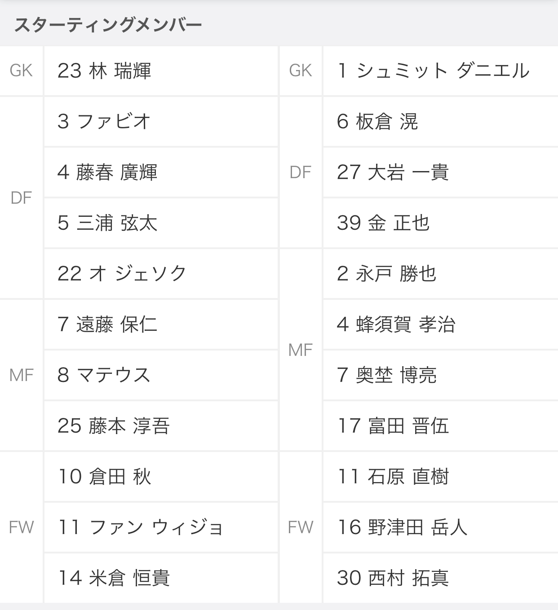Click player 4 蜂須賀 孝治
This screenshot has height=610, width=558.
click(396, 325)
